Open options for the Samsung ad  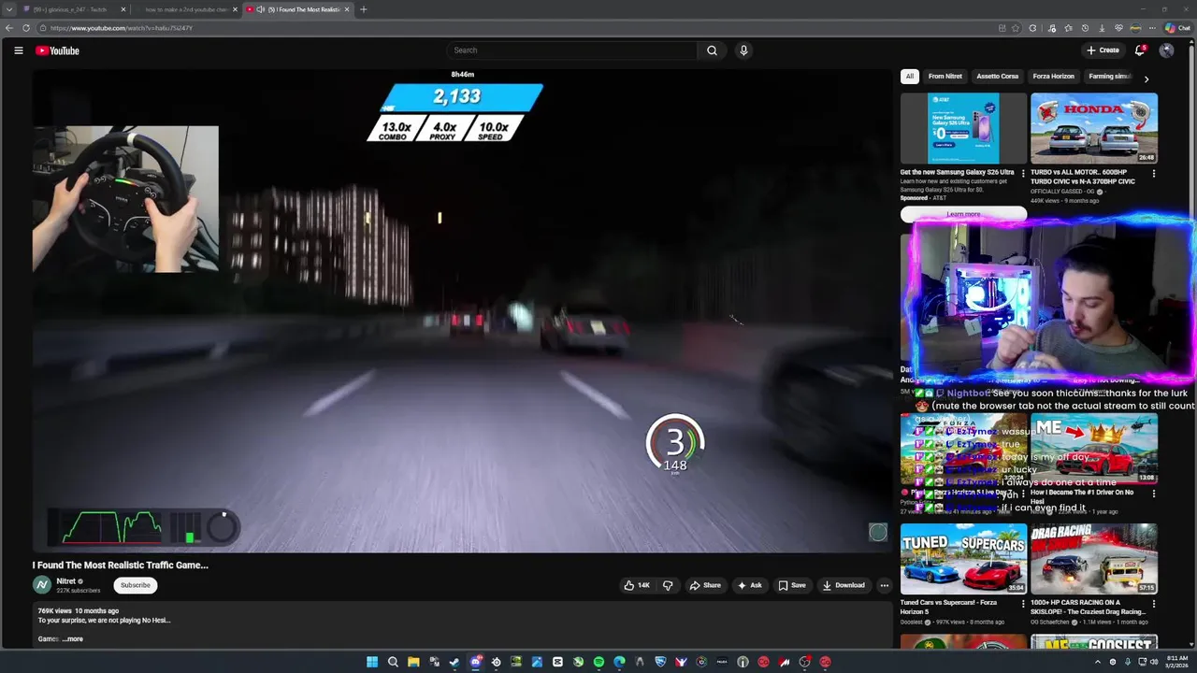[x=1023, y=174]
